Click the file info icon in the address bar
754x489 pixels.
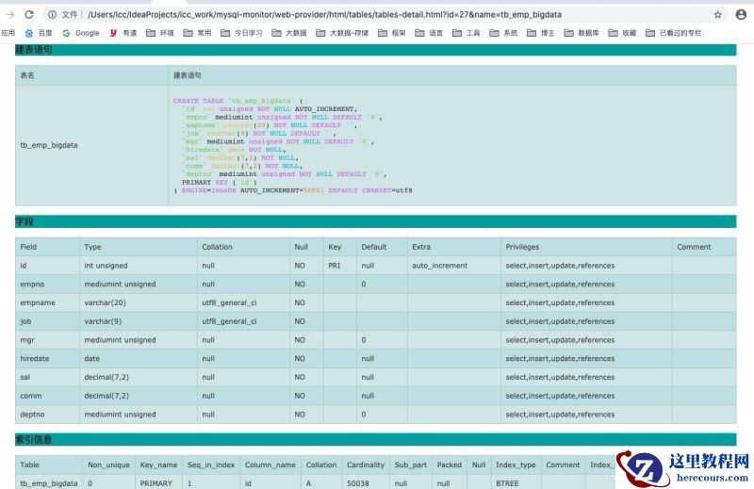click(52, 14)
